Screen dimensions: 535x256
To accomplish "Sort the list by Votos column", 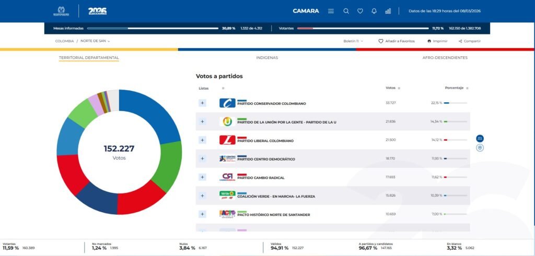I will point(399,88).
